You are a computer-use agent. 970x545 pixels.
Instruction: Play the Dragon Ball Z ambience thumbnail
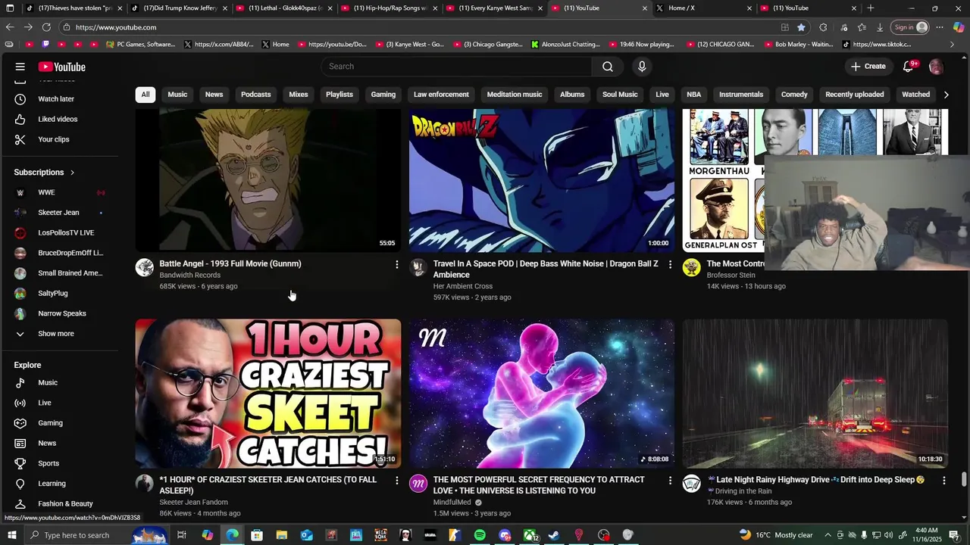[542, 180]
